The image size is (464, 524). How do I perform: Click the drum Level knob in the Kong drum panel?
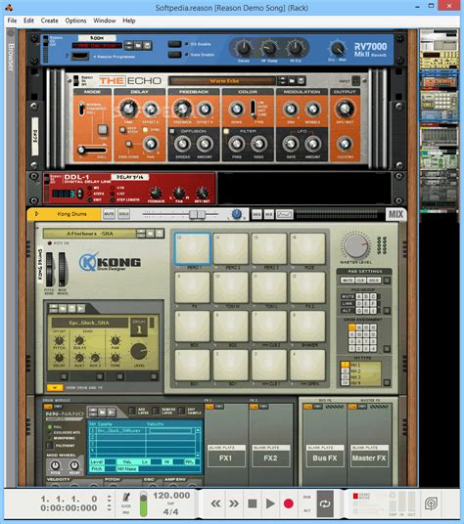(x=139, y=352)
